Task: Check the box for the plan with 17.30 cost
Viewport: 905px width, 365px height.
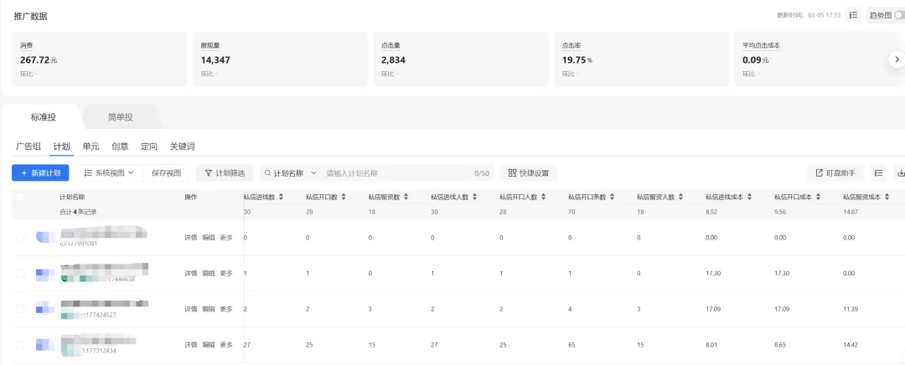Action: 20,273
